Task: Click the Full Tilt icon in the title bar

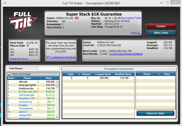Action: click(x=5, y=3)
